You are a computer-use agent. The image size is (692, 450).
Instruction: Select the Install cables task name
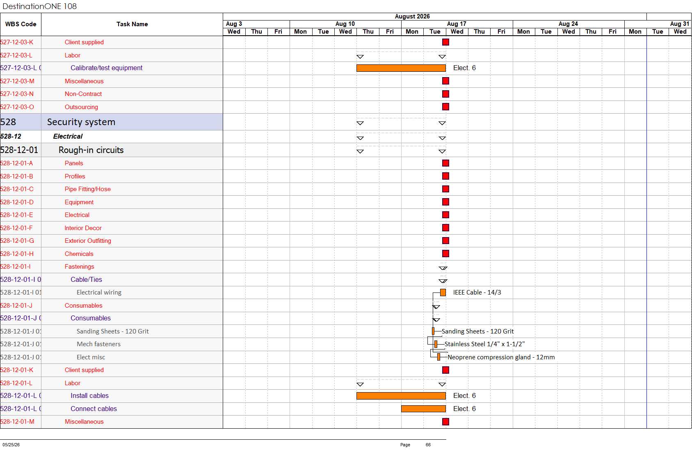[89, 396]
